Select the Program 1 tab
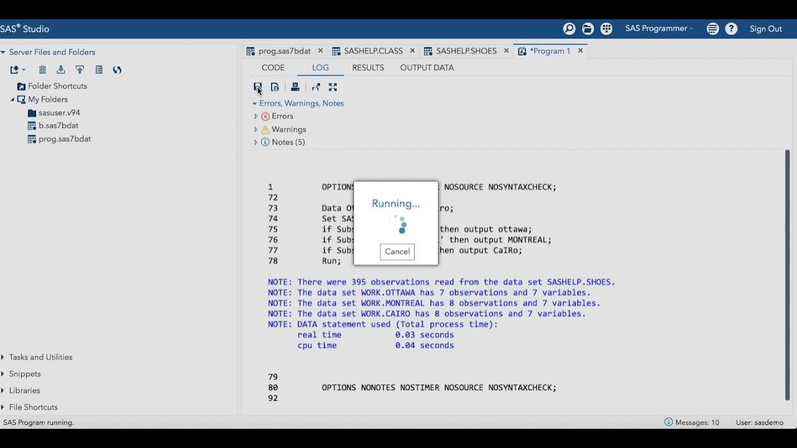Screen dimensions: 797x448 [550, 51]
